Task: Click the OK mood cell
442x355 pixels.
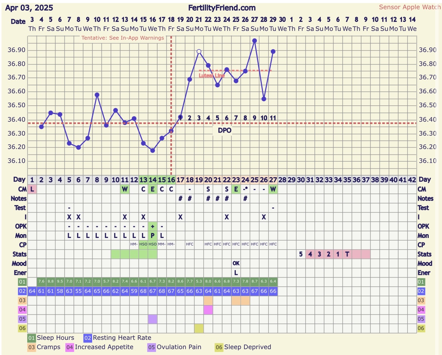Action: pyautogui.click(x=236, y=263)
